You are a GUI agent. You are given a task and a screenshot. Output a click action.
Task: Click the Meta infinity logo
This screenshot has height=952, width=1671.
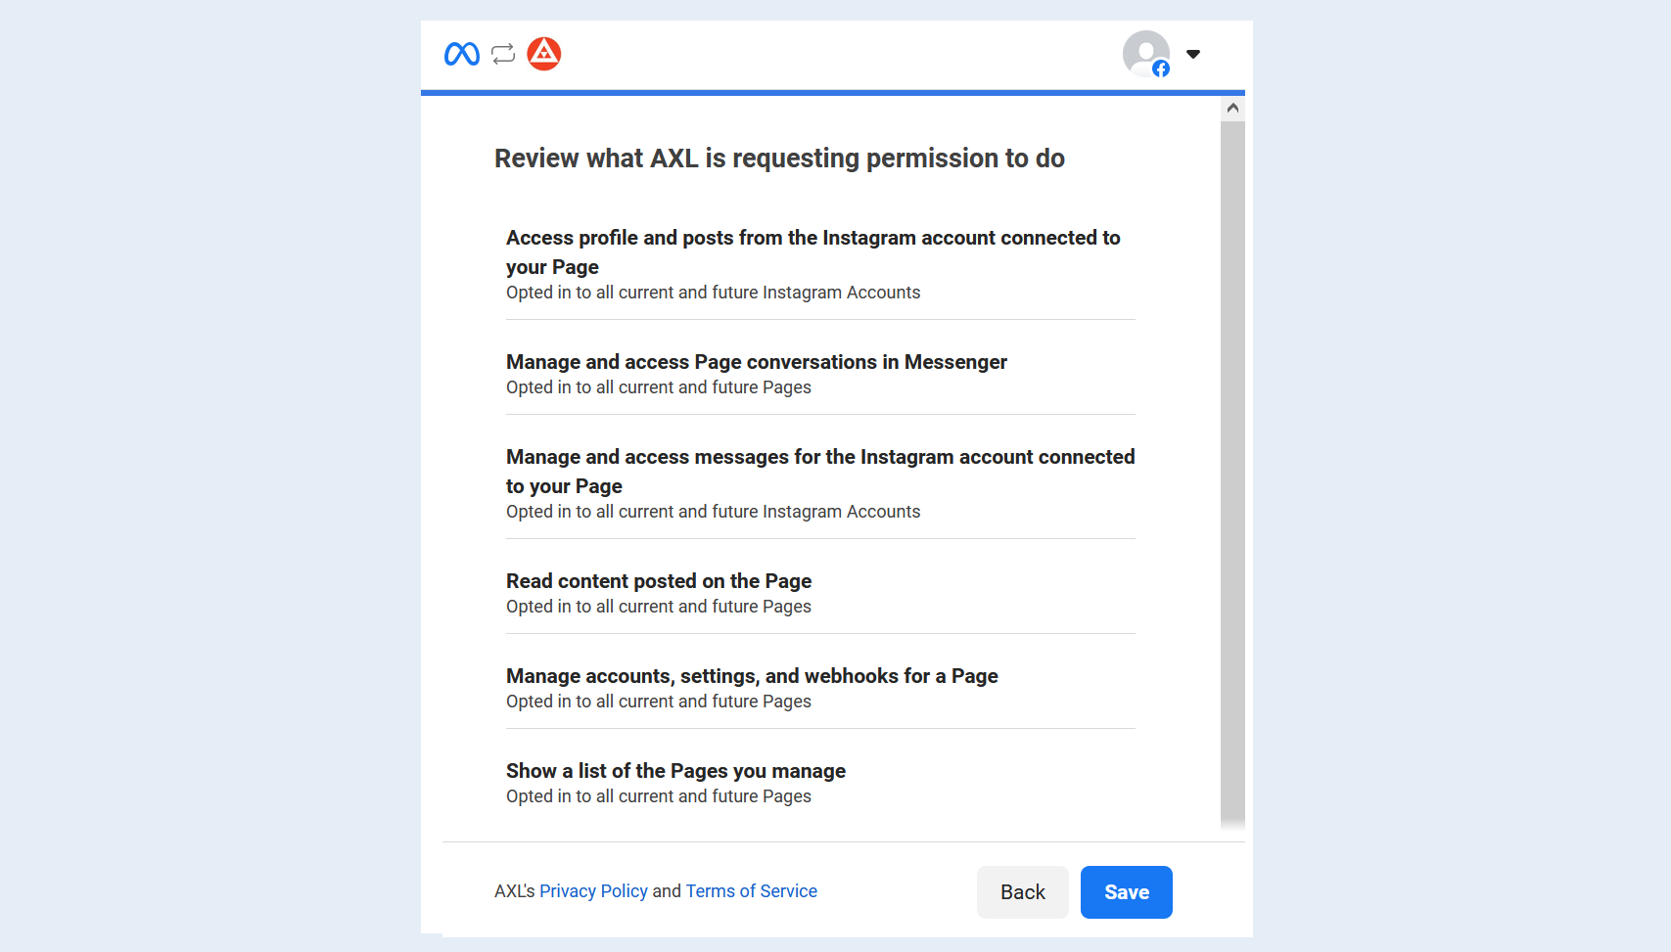click(x=462, y=54)
